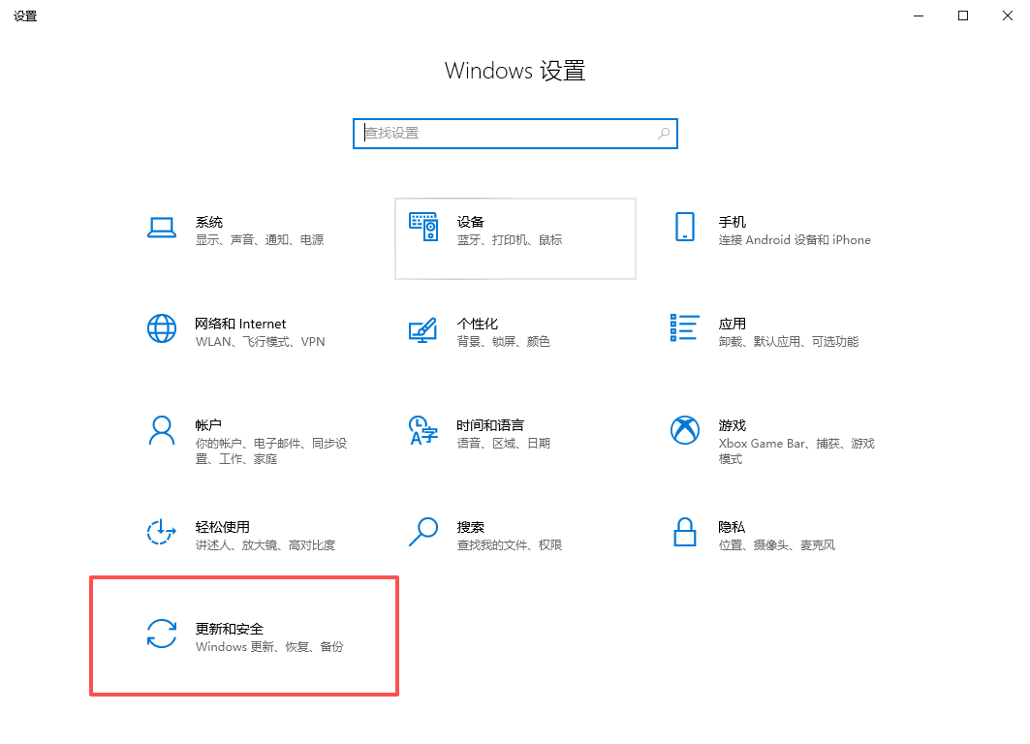Click description 卸载、默认应用、可选功能
The height and width of the screenshot is (744, 1030).
click(789, 342)
